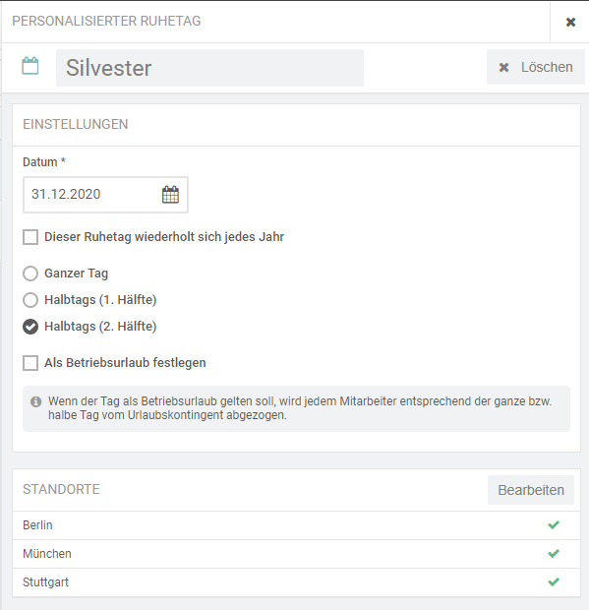Click the X icon on the Löschen button

click(503, 67)
